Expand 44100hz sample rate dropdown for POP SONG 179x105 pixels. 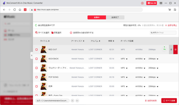coord(144,77)
